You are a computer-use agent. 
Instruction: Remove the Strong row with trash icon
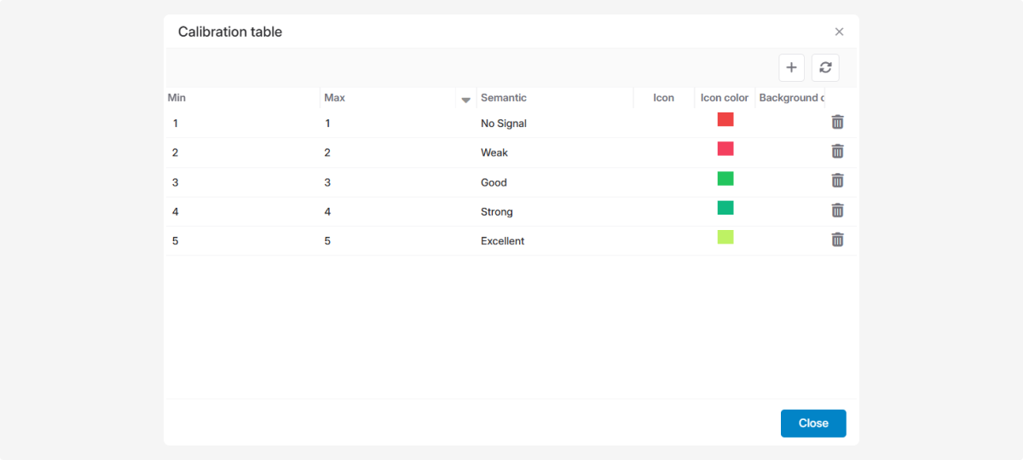(x=837, y=210)
